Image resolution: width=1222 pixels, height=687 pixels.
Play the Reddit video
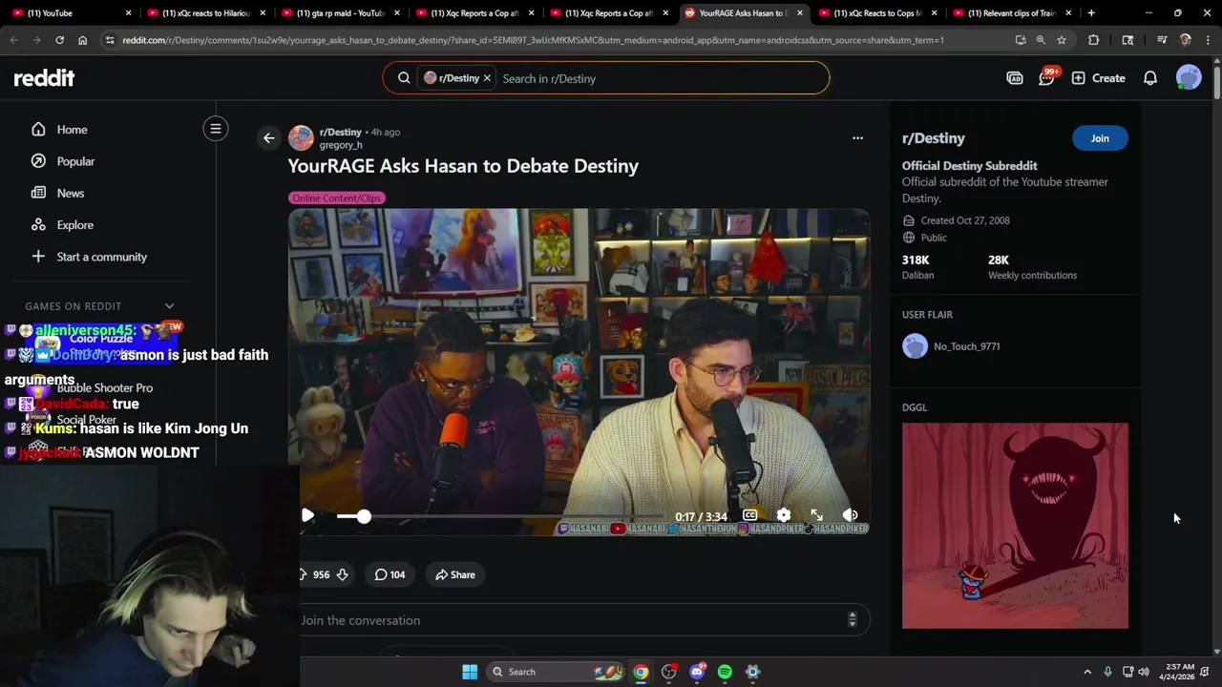[x=307, y=515]
